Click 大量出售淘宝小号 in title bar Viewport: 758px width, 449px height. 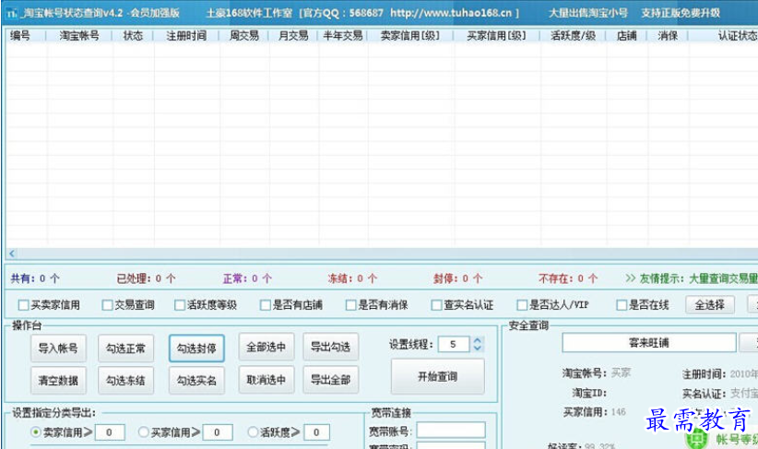click(587, 13)
